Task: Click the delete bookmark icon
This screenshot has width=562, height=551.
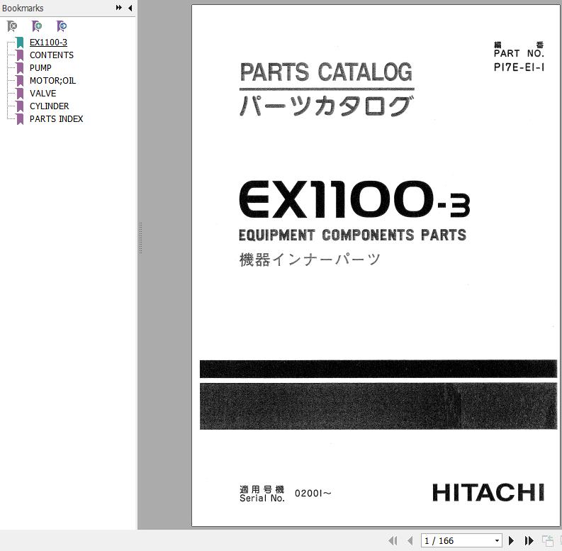Action: [12, 26]
